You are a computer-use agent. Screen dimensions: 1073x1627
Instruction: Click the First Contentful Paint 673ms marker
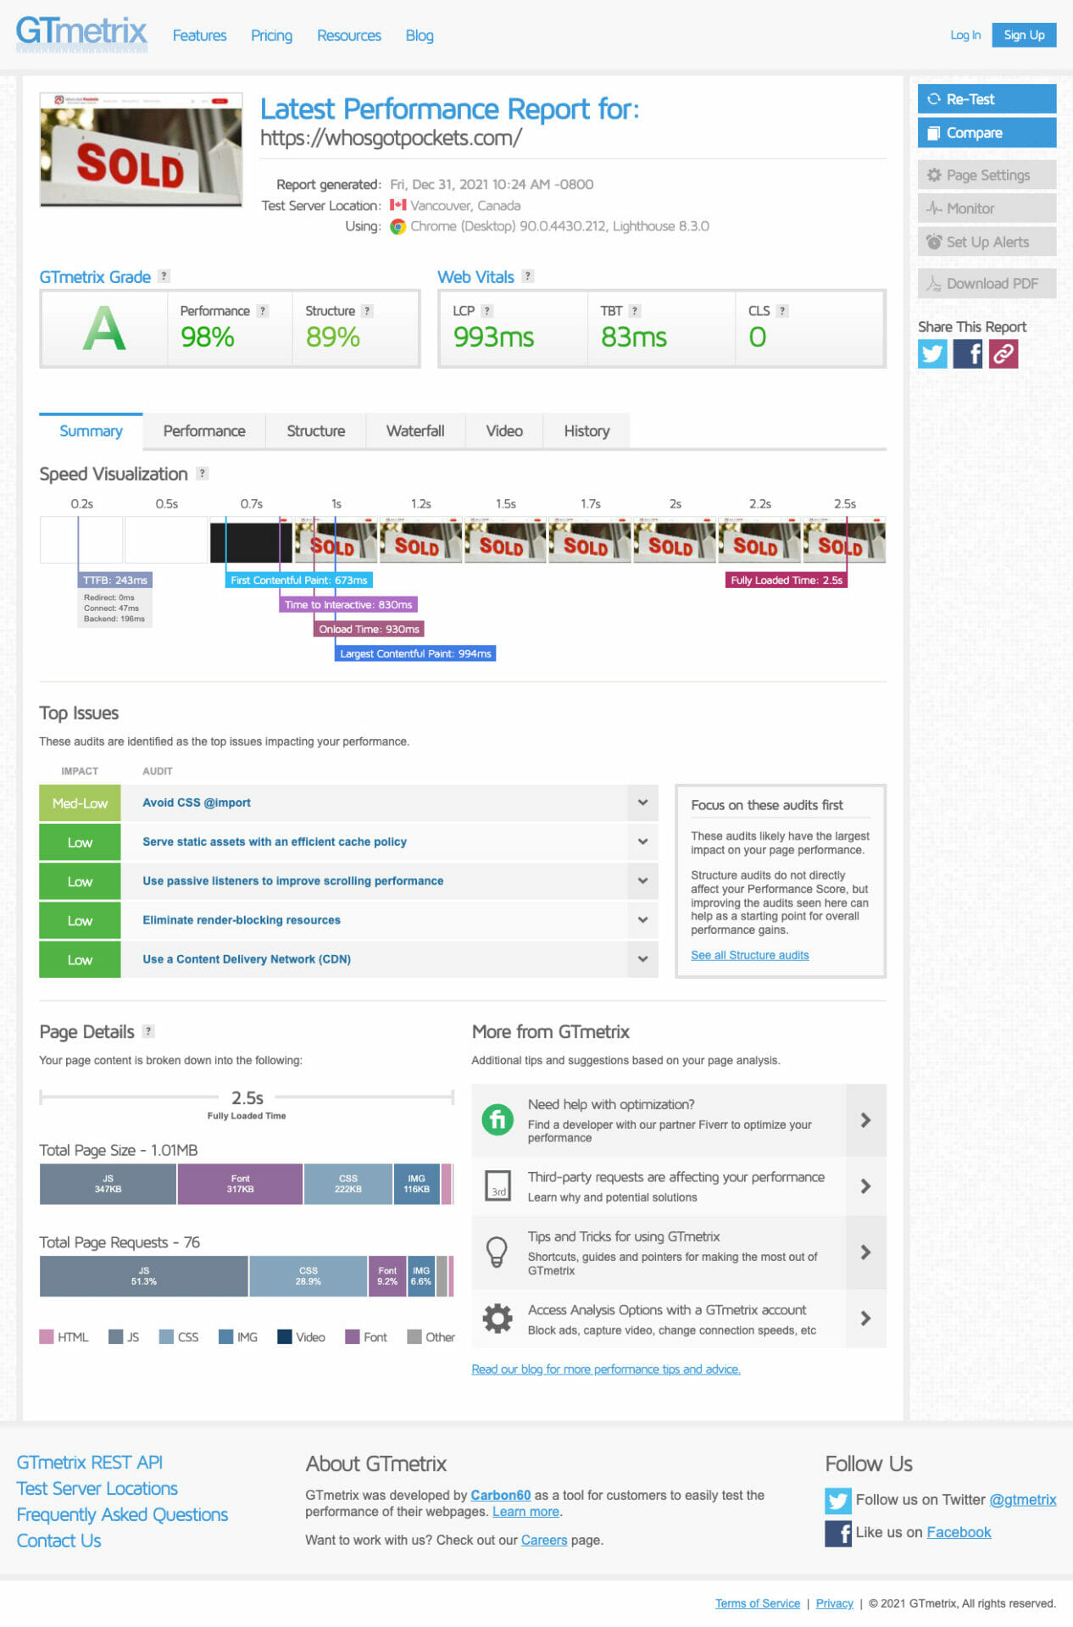click(298, 580)
